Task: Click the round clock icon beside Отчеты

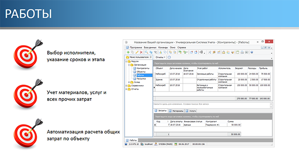Action: click(169, 57)
